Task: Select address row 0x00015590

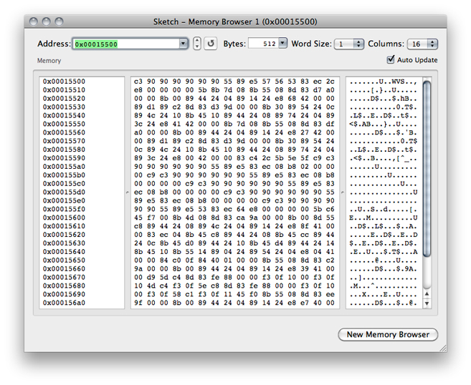Action: point(64,158)
